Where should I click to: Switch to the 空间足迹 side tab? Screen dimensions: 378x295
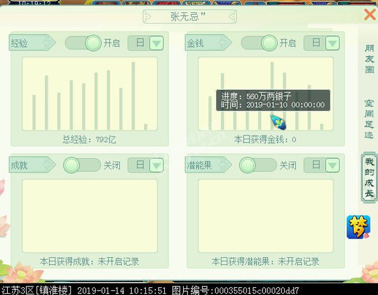[x=369, y=119]
